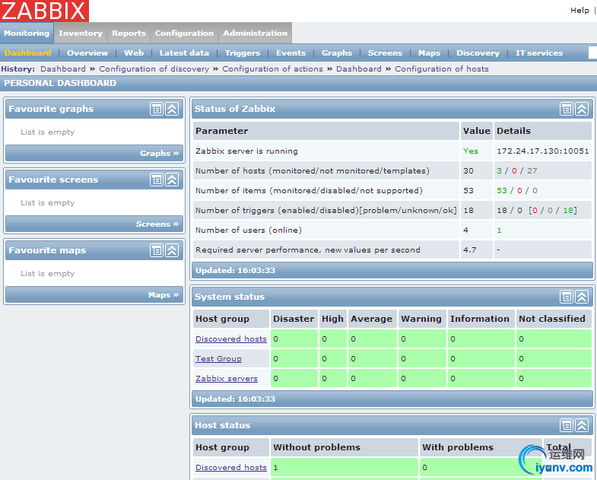Select Dashboard in the submenu
Viewport: 597px width, 480px height.
coord(27,53)
